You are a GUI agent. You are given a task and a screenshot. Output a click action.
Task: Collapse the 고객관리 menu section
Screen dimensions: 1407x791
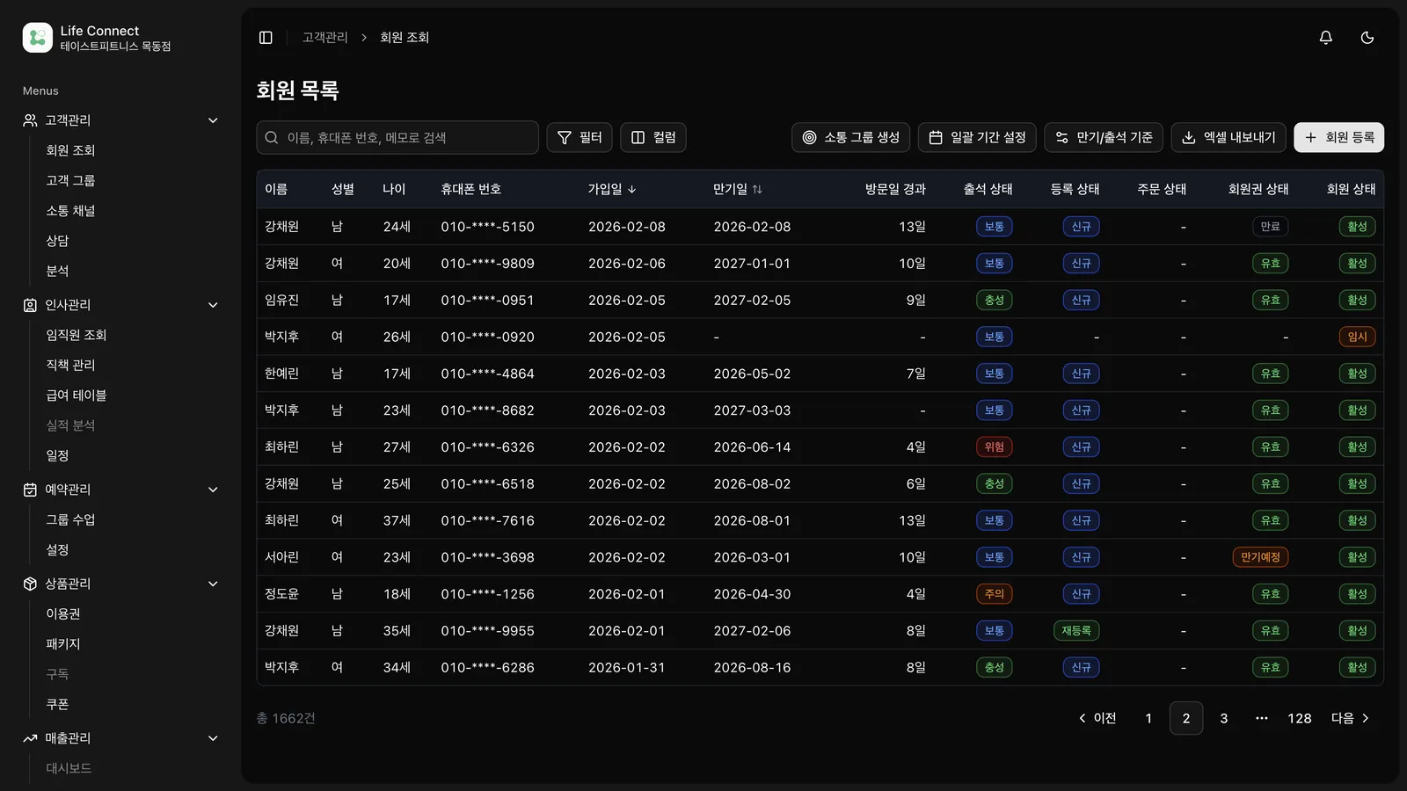point(213,120)
